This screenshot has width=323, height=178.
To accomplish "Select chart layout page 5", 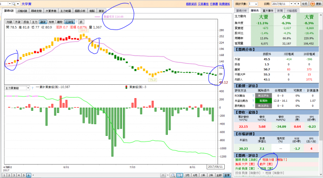I will pyautogui.click(x=24, y=175).
